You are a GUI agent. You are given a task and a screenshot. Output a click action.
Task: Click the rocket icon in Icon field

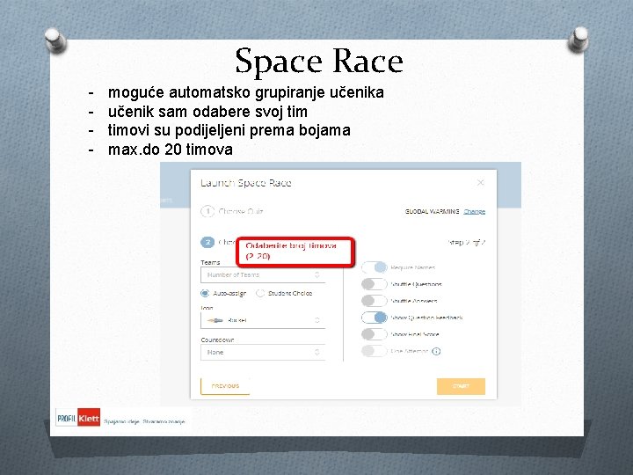215,320
